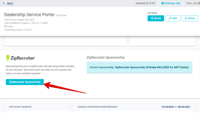Click the Austin location pin icon

pos(5,27)
